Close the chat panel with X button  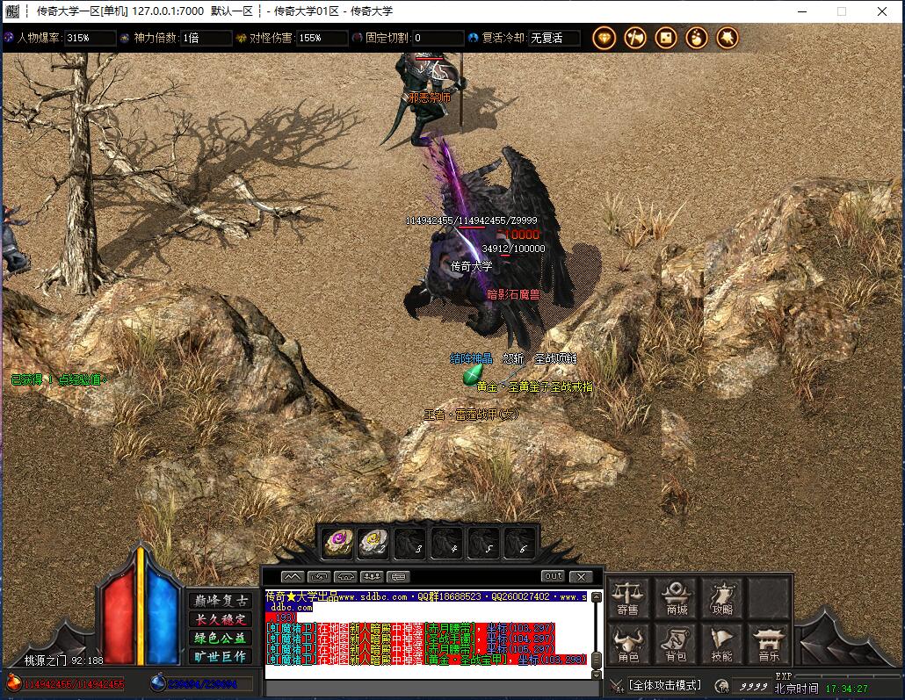pos(581,576)
